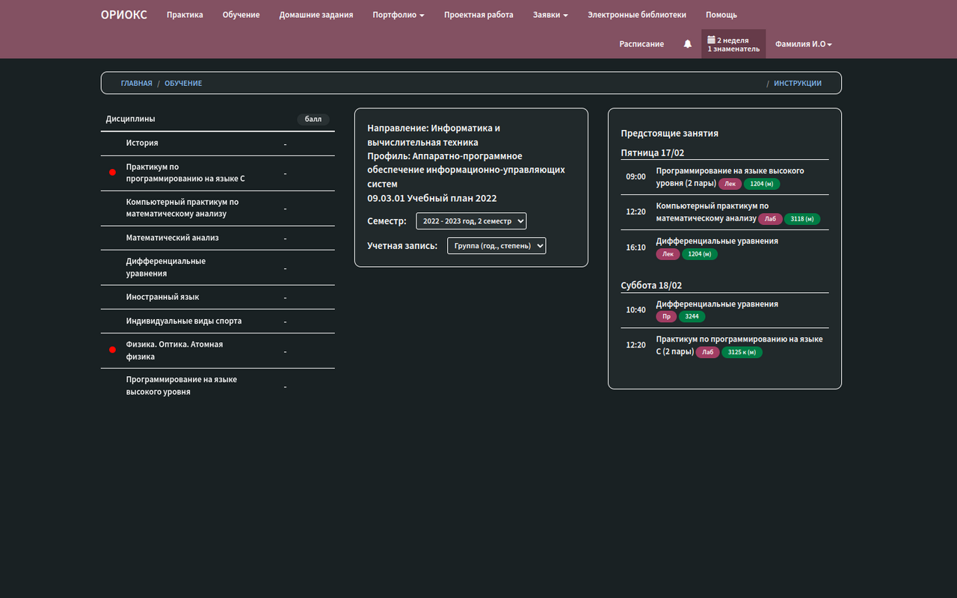Open Домашние задания page
The image size is (957, 598).
click(316, 15)
